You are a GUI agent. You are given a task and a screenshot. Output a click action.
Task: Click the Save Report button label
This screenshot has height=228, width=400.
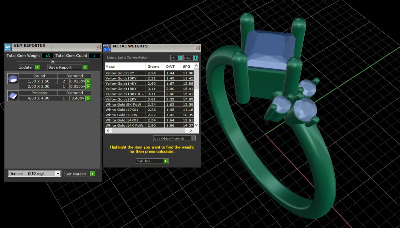(60, 67)
